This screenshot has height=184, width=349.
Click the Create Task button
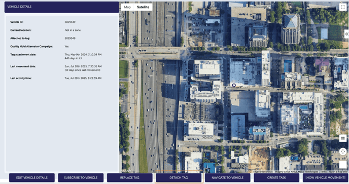point(276,178)
